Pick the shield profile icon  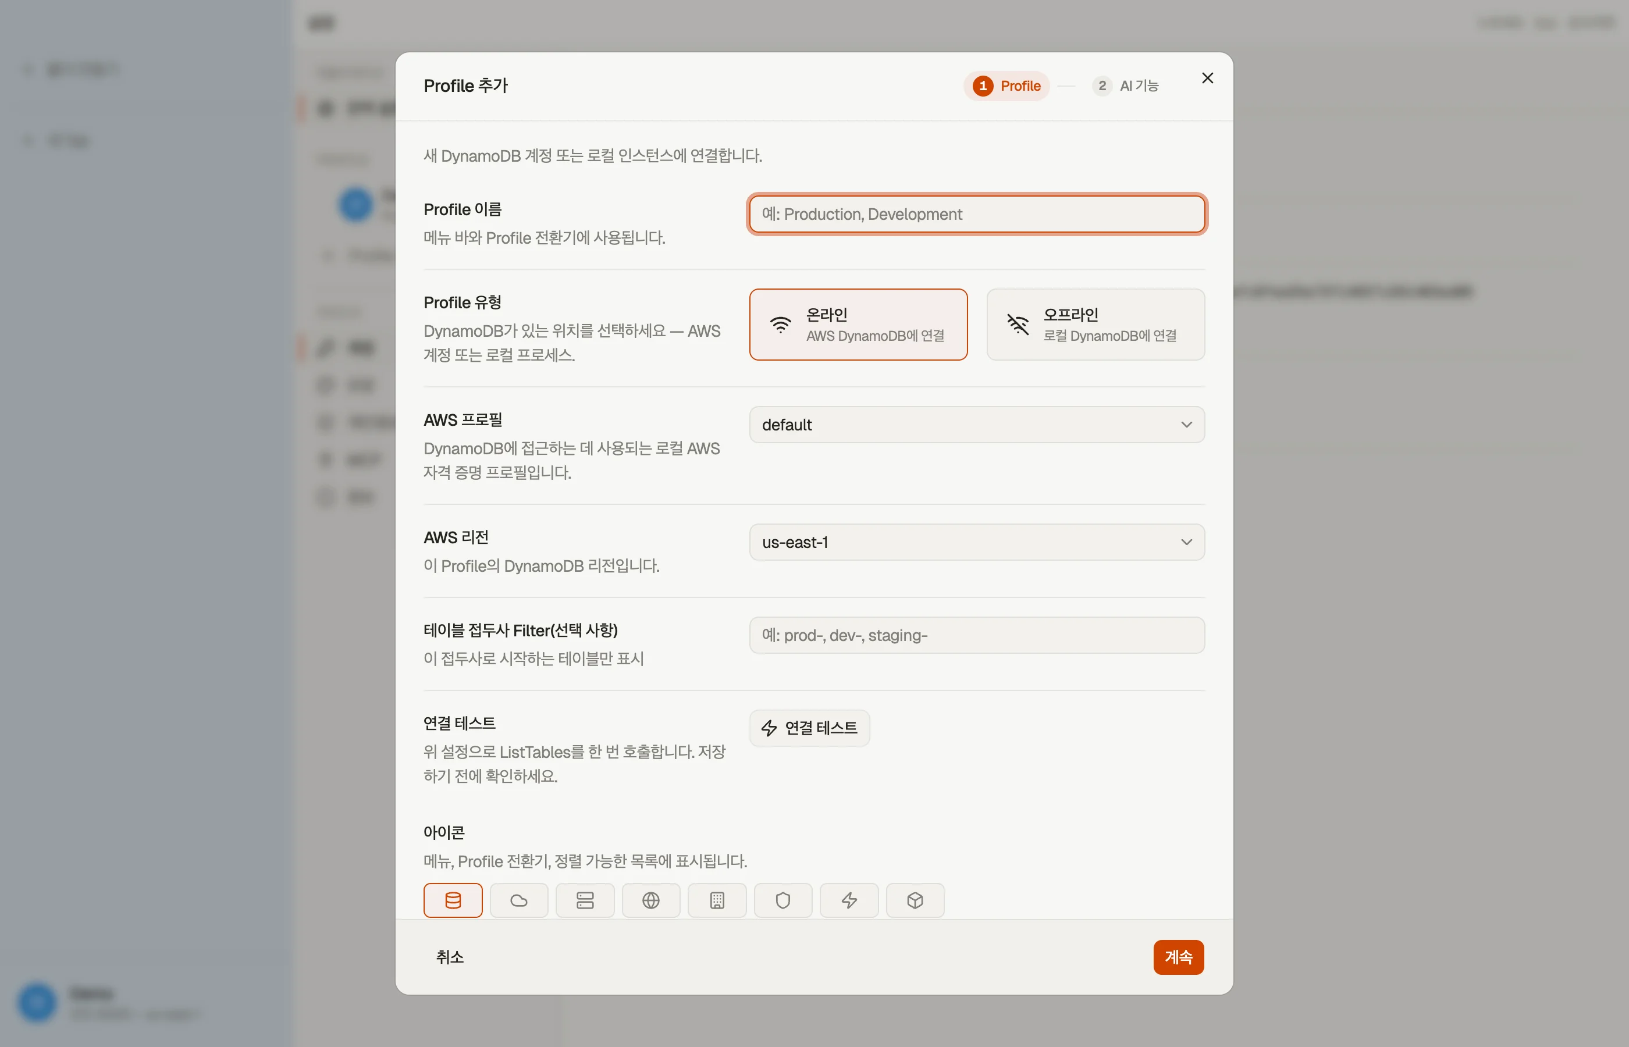click(x=783, y=900)
